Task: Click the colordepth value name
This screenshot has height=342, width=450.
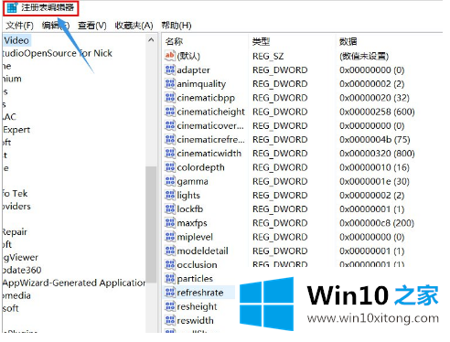Action: point(200,167)
